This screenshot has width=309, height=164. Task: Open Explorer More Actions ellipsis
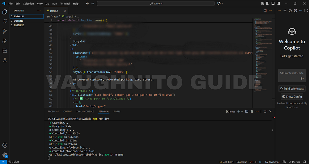point(39,11)
